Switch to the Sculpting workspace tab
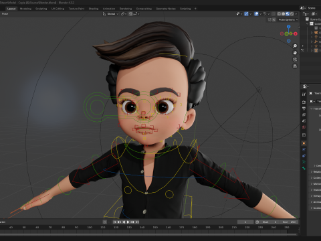Image resolution: width=321 pixels, height=241 pixels. 41,9
